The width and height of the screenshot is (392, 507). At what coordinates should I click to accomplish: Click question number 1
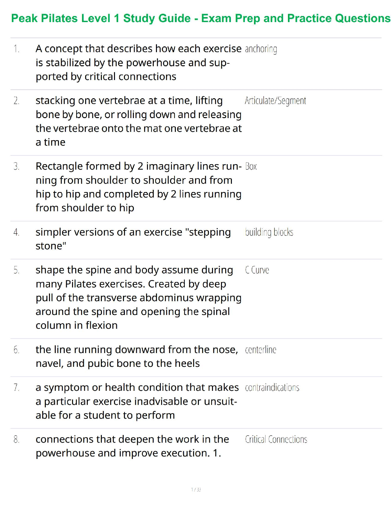16,49
